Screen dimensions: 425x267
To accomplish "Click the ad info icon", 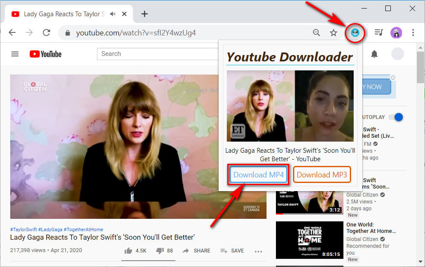I will click(393, 78).
